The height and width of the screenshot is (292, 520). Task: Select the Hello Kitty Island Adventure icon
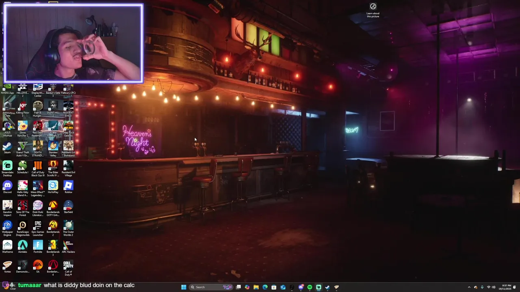pos(22,189)
